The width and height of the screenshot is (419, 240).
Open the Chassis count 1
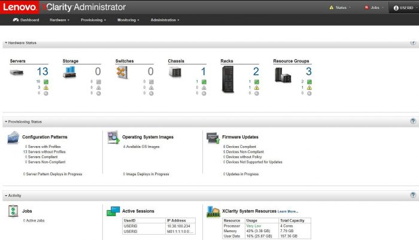[x=204, y=71]
